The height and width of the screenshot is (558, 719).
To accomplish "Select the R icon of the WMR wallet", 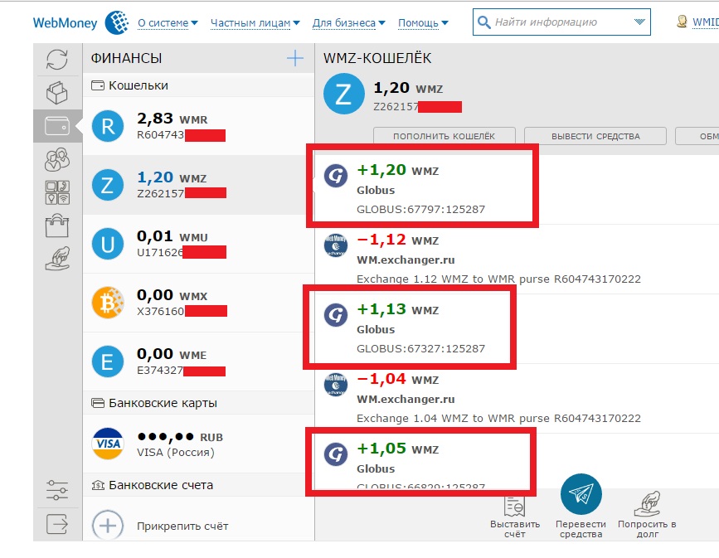I will 108,126.
